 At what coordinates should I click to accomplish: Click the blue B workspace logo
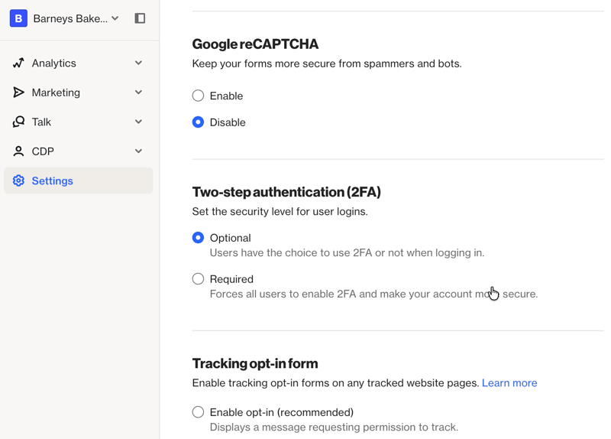(18, 18)
